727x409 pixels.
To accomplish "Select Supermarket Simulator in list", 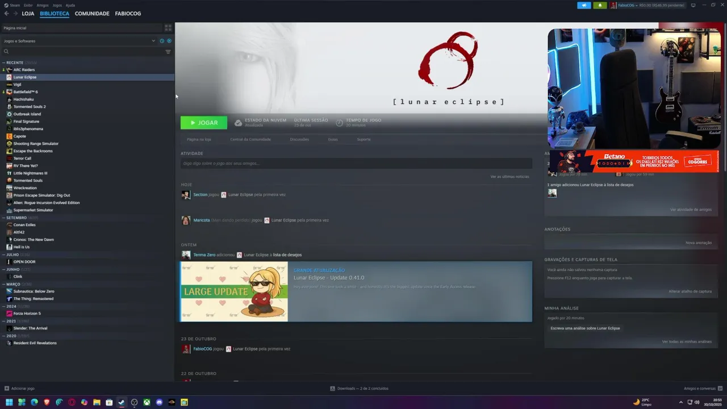I will click(x=33, y=210).
